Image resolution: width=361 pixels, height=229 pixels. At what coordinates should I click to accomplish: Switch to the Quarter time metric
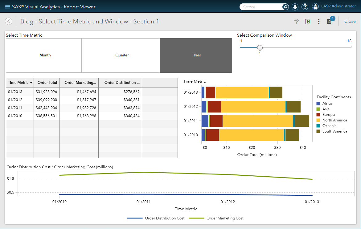pos(122,55)
